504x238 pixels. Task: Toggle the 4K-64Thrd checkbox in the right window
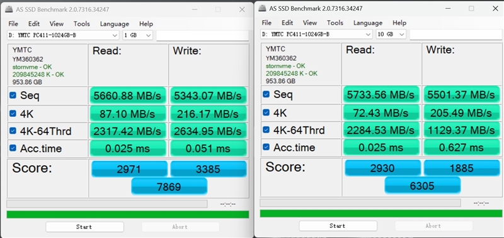click(266, 130)
